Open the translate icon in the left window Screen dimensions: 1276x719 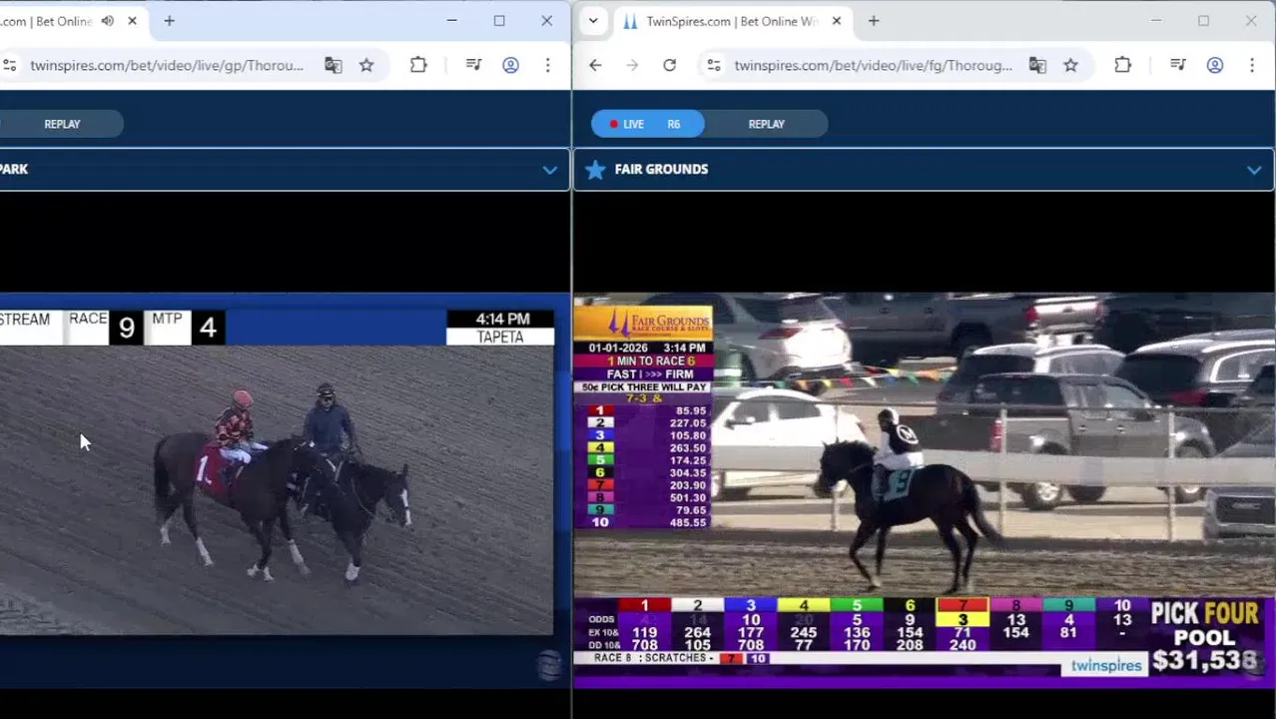point(333,65)
